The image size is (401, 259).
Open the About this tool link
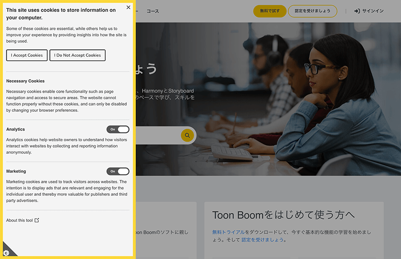20,220
